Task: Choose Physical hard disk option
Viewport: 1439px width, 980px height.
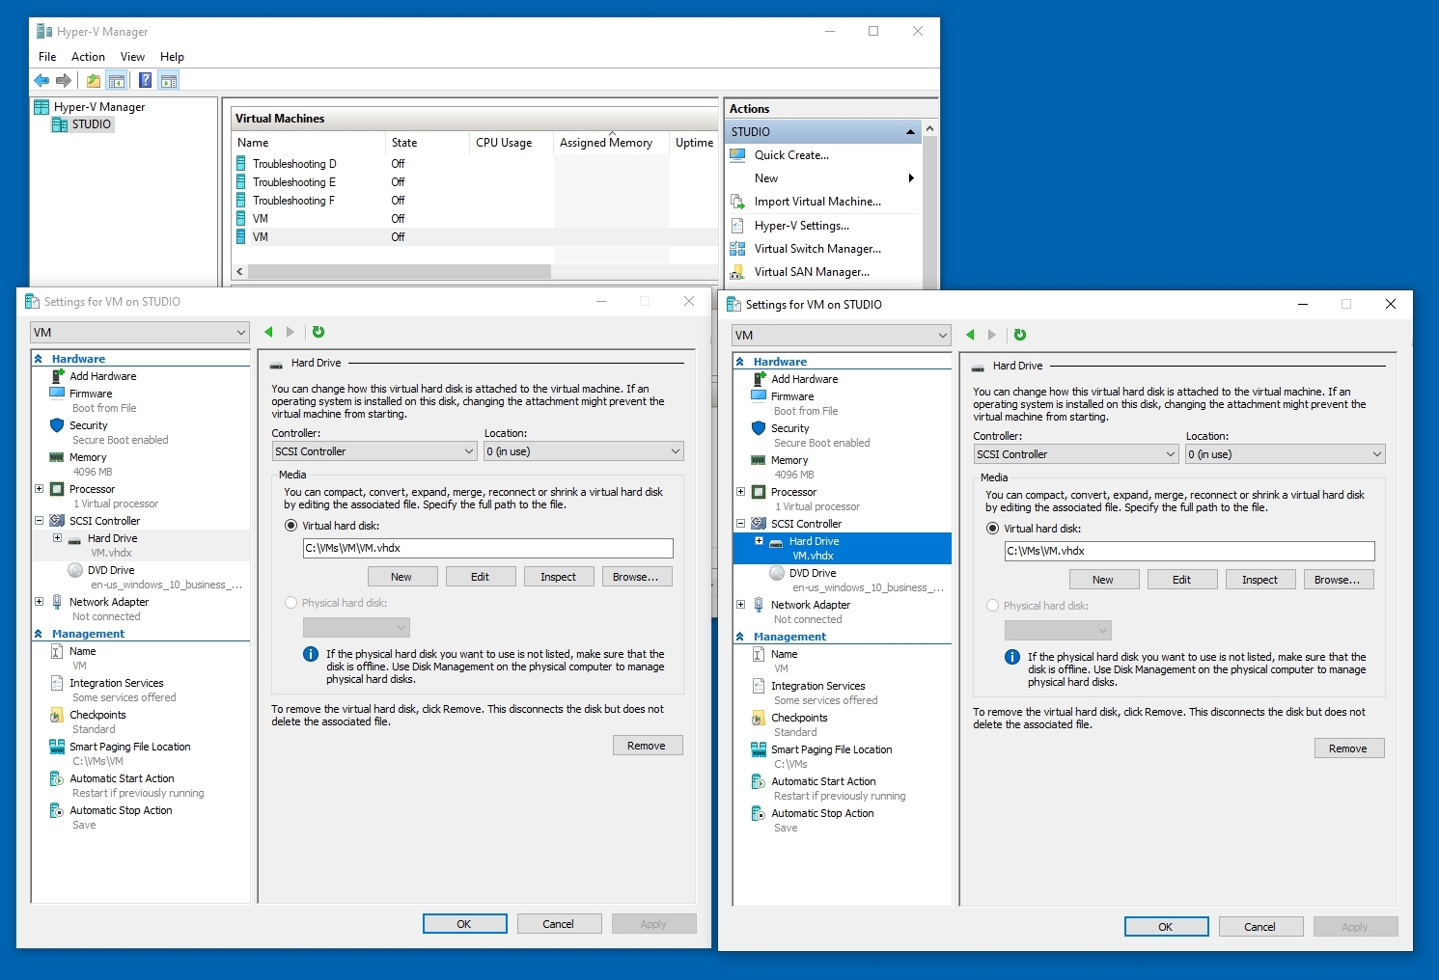Action: tap(291, 603)
